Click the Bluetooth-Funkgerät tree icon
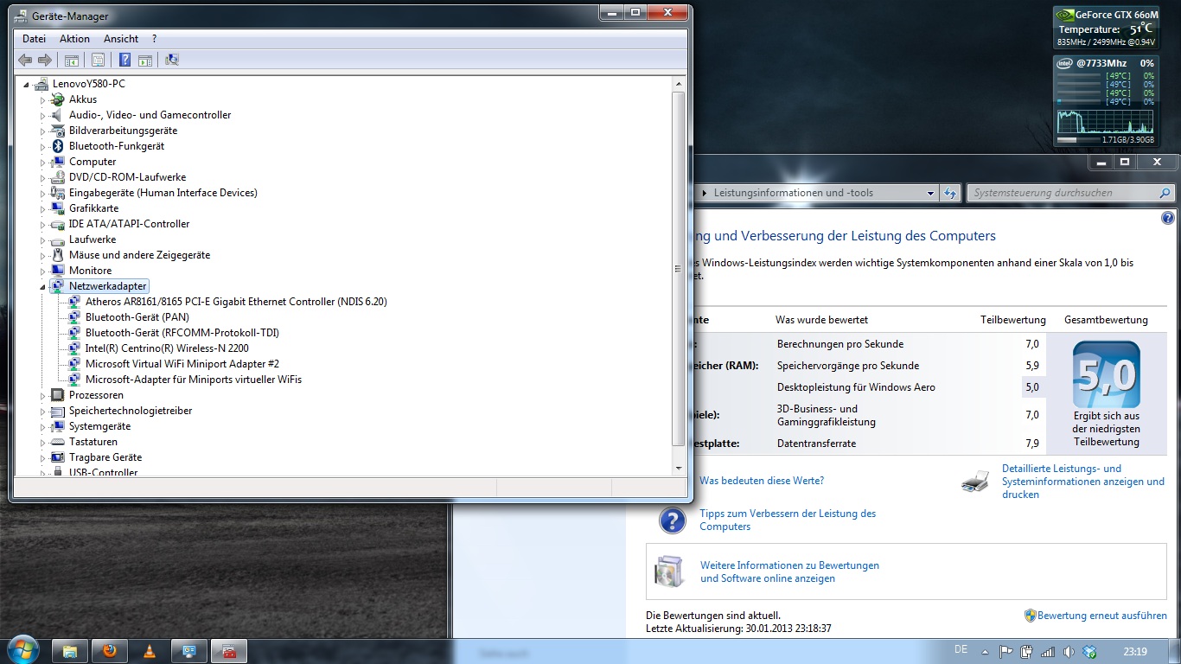Viewport: 1181px width, 664px height. point(58,146)
